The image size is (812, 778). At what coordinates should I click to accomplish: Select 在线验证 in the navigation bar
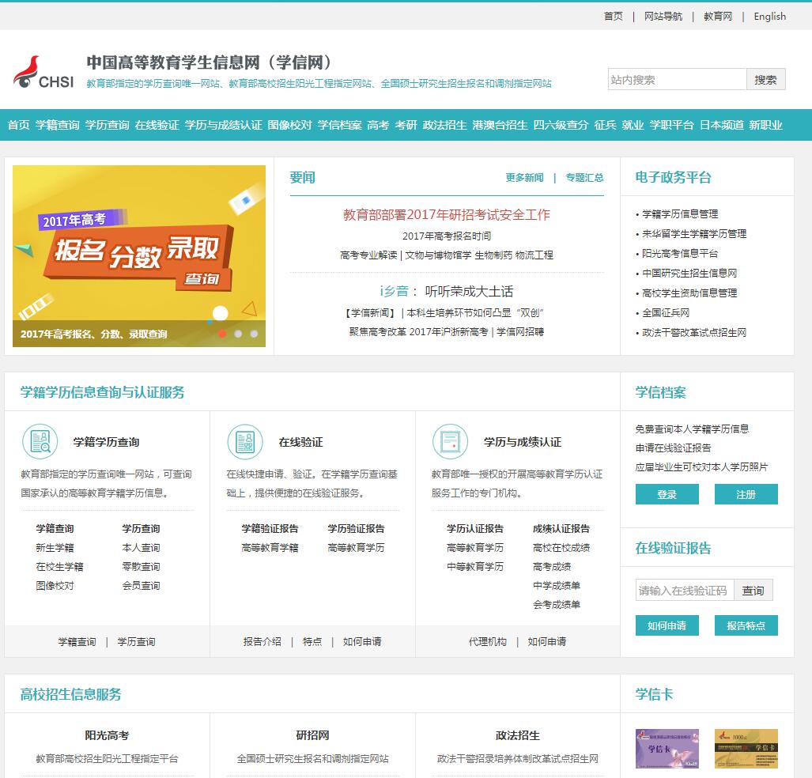(x=157, y=125)
